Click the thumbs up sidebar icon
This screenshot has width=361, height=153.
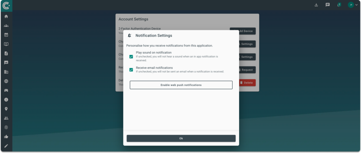6,136
